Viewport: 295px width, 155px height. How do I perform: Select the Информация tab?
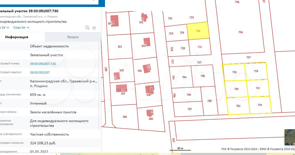click(17, 37)
